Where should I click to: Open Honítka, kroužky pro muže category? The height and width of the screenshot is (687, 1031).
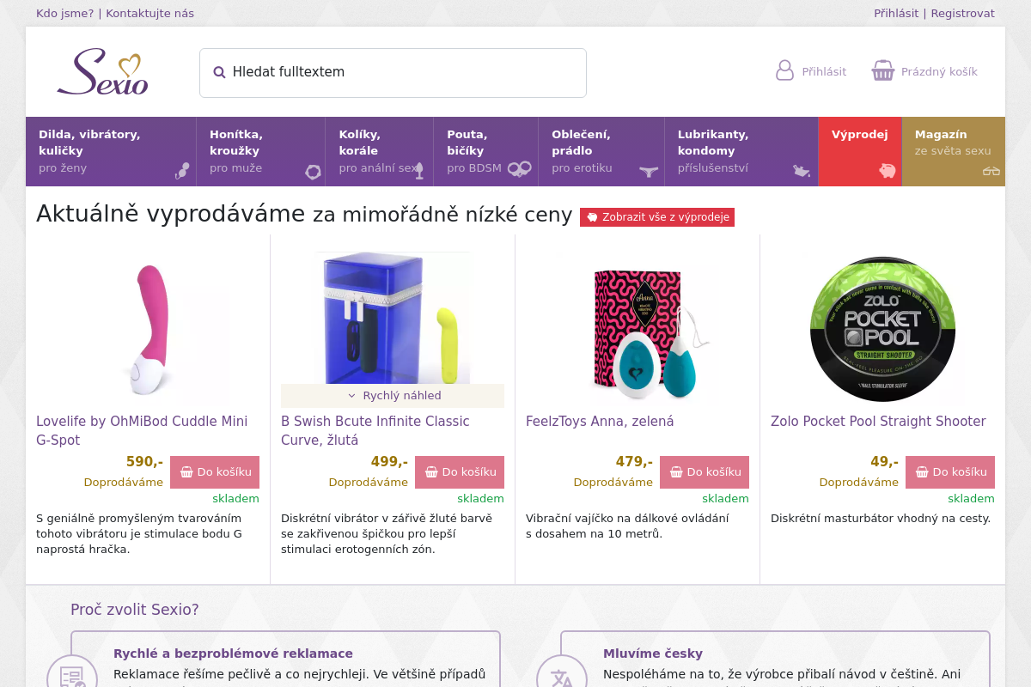261,151
